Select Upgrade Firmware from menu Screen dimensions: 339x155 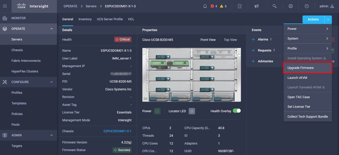[308, 68]
